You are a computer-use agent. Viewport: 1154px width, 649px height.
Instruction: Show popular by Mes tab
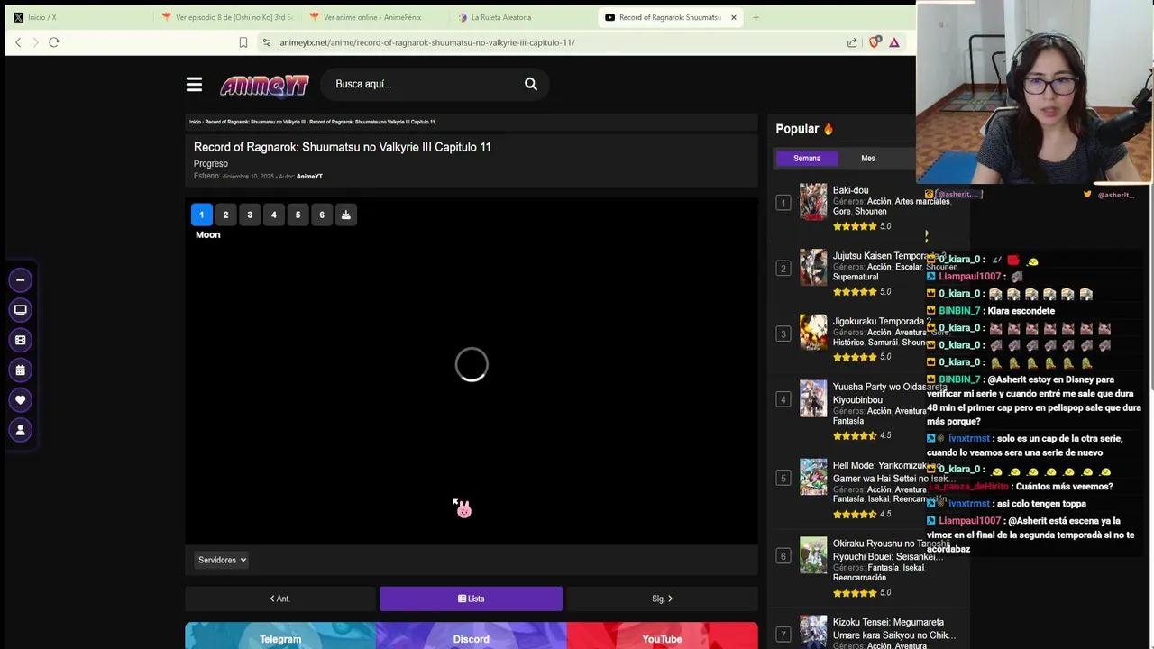click(x=868, y=159)
